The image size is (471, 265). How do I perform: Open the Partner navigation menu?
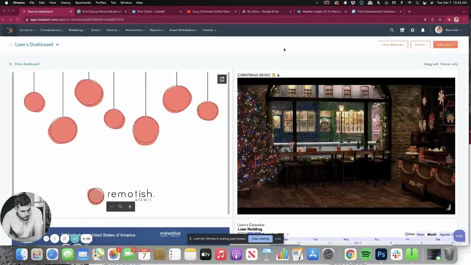coord(209,30)
